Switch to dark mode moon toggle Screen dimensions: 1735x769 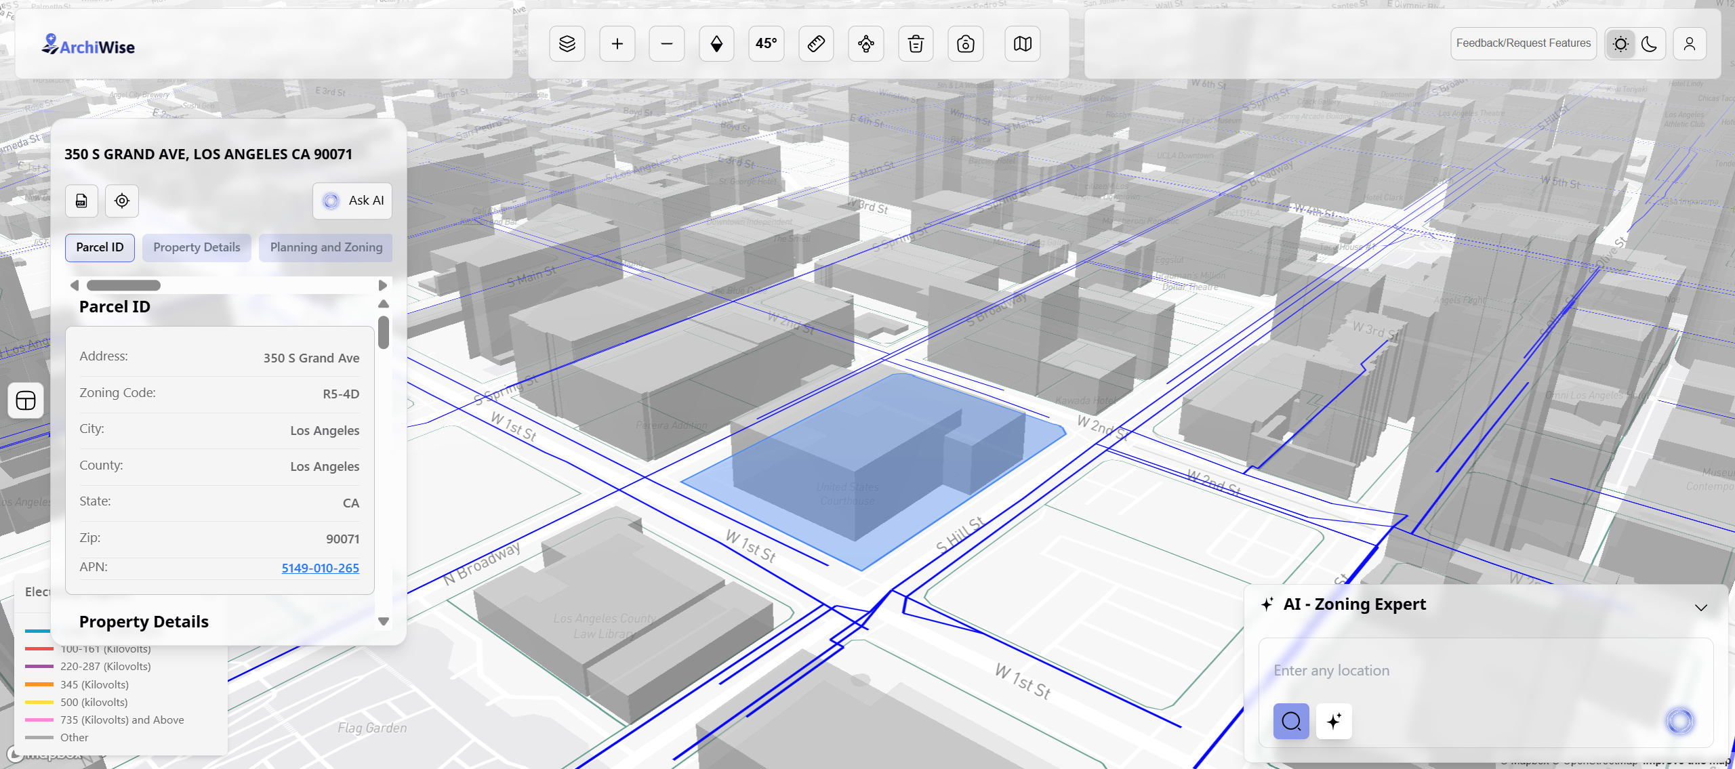pyautogui.click(x=1650, y=44)
